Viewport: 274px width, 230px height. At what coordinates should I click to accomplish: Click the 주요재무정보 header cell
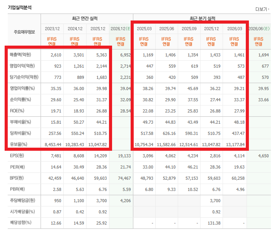point(24,32)
